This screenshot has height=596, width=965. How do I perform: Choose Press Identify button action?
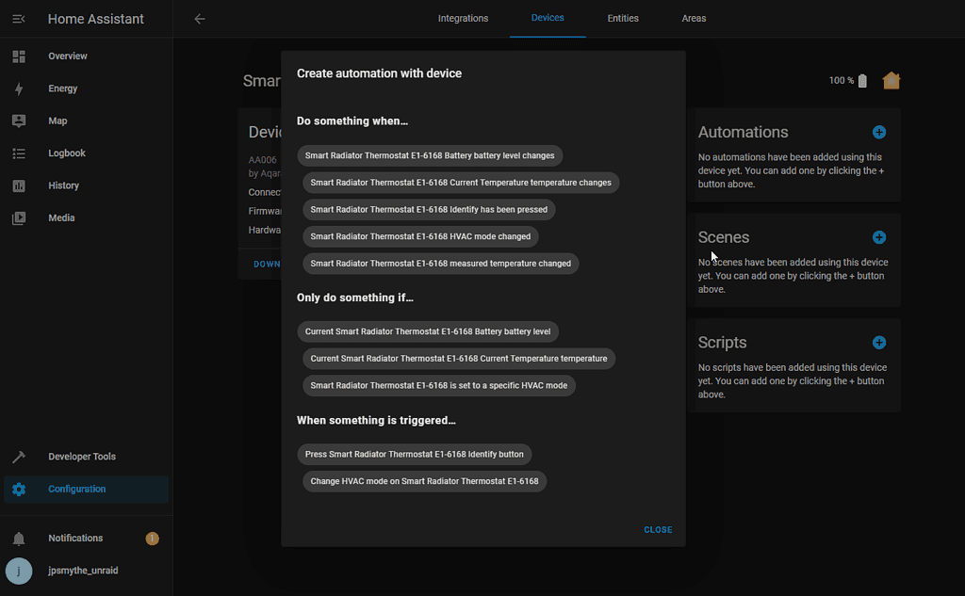[414, 455]
